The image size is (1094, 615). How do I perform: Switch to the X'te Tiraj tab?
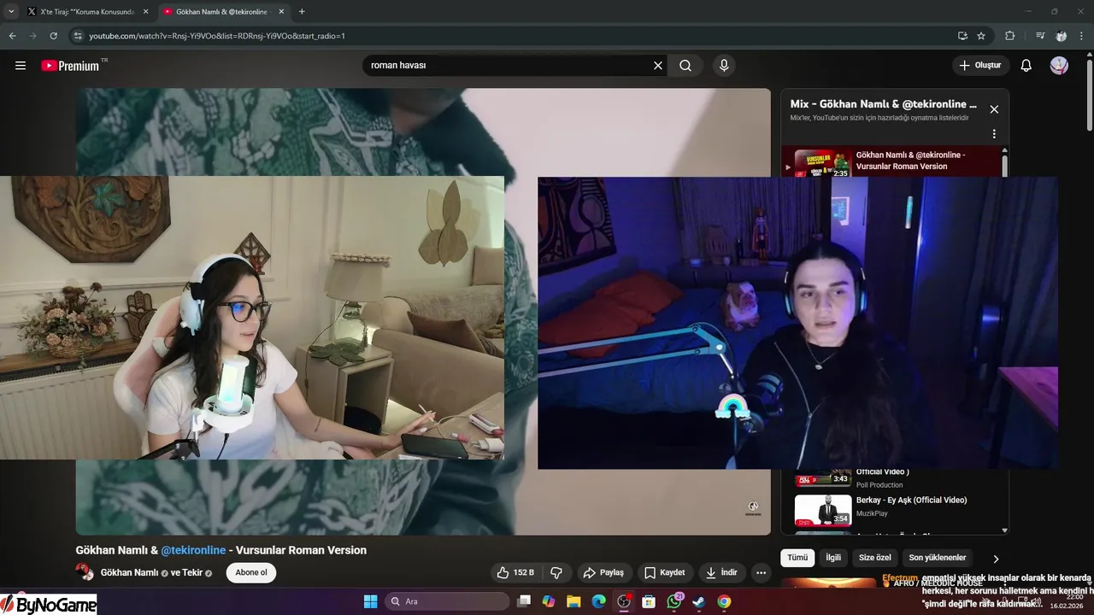click(x=88, y=12)
